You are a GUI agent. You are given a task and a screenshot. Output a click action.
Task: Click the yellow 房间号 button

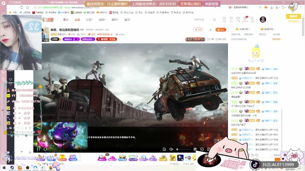[x=293, y=17]
